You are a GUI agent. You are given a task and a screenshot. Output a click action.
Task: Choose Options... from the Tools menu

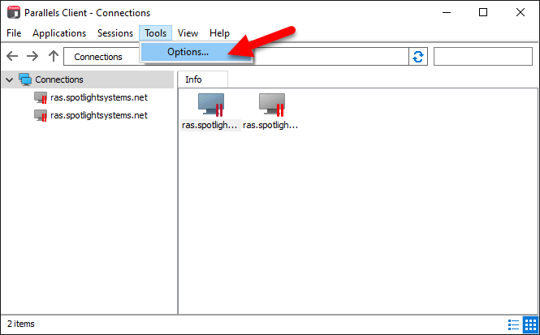[x=188, y=51]
